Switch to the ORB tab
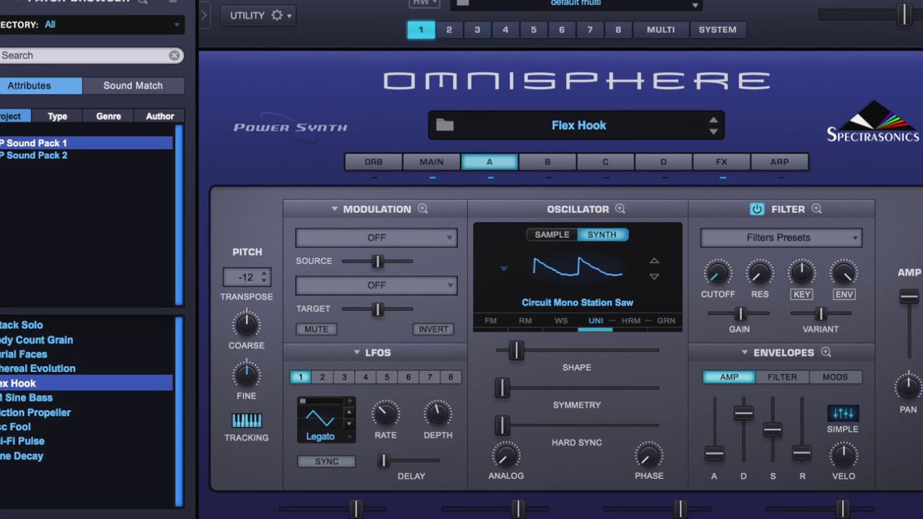The image size is (923, 519). click(374, 162)
